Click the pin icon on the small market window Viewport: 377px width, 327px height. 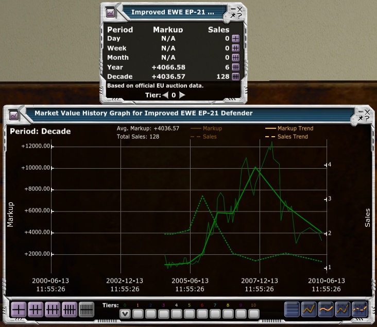[x=233, y=16]
